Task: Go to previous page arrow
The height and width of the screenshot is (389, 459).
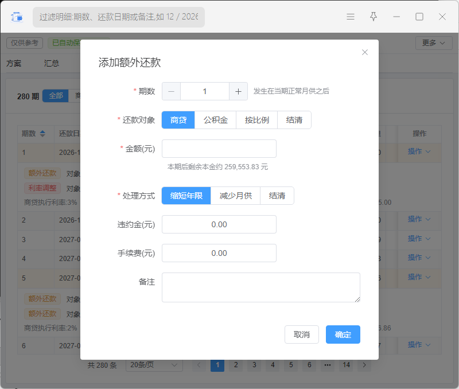Action: (x=199, y=365)
